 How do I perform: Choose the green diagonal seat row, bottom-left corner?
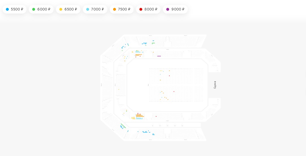pos(123,126)
